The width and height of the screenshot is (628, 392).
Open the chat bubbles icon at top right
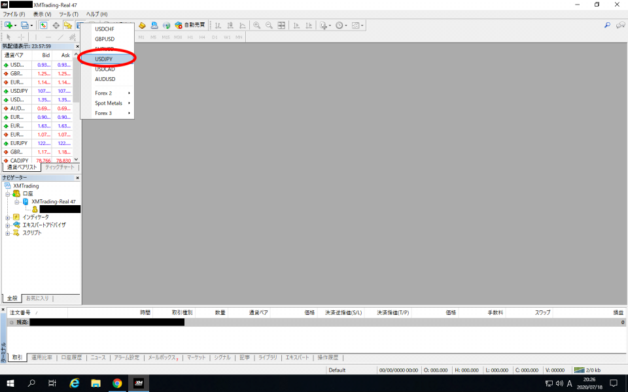tap(620, 25)
